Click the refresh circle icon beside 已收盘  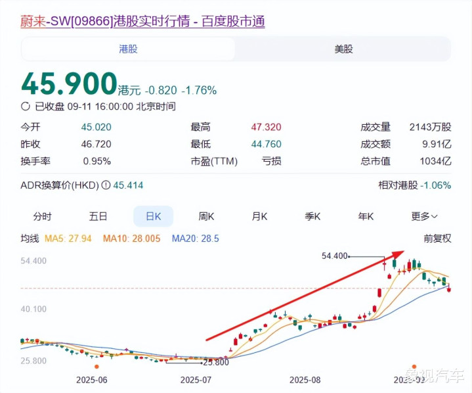[26, 106]
